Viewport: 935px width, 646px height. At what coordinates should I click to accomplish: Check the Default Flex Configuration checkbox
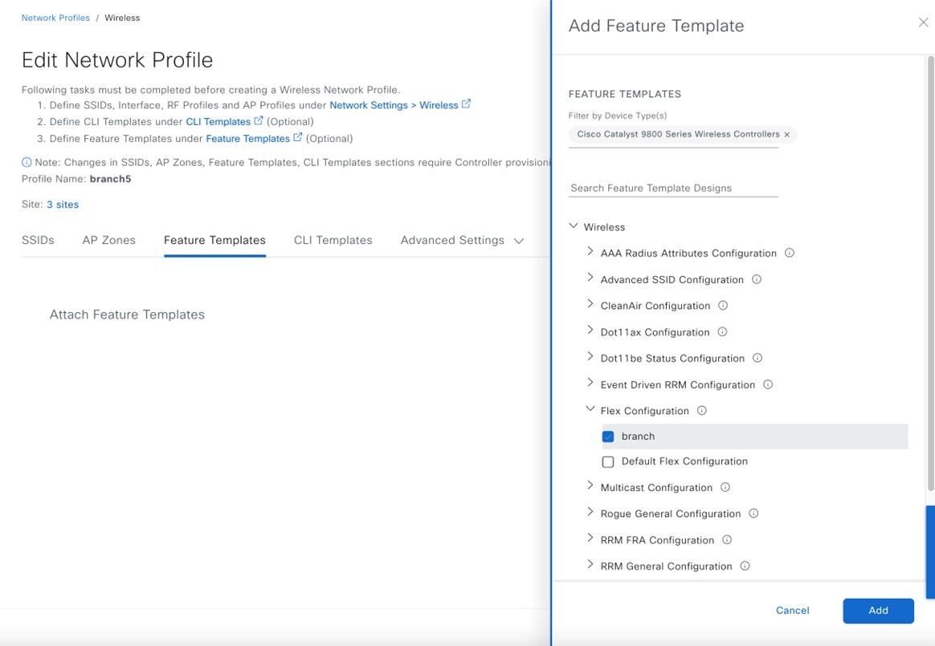pos(608,461)
